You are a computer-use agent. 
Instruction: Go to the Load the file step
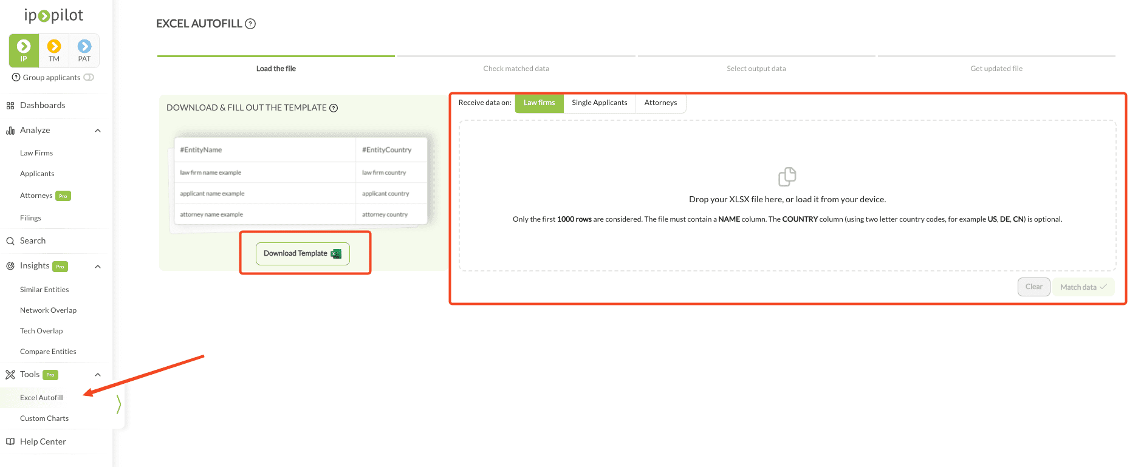[x=276, y=69]
